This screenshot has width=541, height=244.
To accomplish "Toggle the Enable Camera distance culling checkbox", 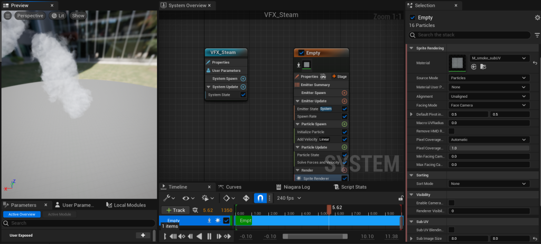I will click(452, 203).
